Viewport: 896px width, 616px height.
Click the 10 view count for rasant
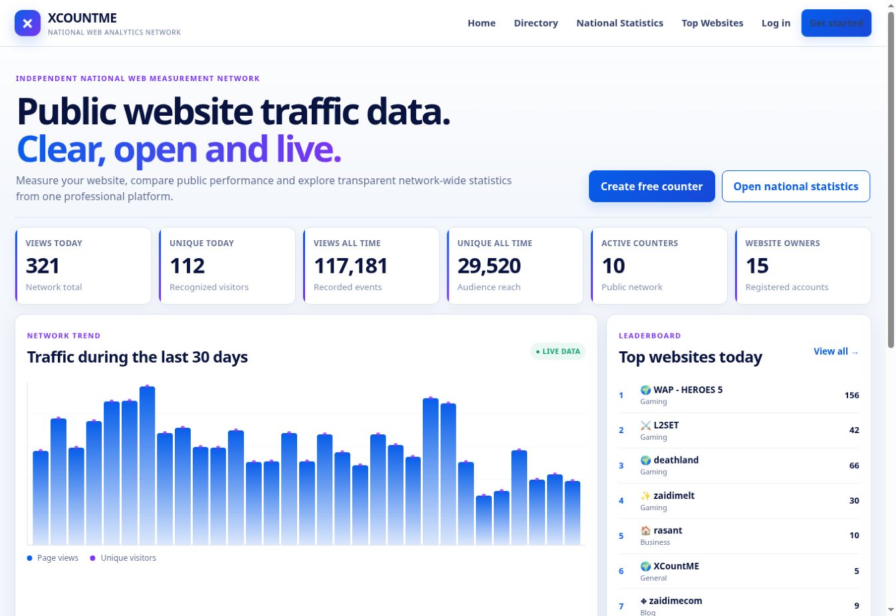(854, 536)
